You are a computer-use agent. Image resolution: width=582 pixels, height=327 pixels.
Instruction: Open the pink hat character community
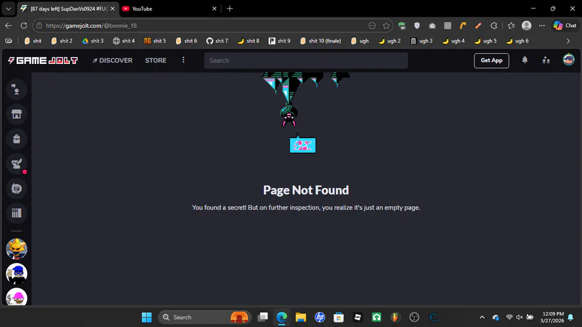(x=16, y=297)
